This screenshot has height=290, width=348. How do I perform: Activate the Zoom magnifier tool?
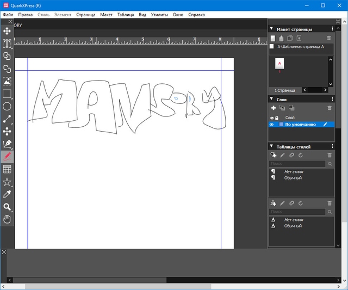[7, 207]
